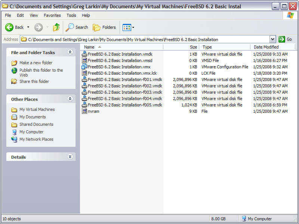Open the Favorites menu
Screen dimensions: 299x224
click(x=52, y=15)
